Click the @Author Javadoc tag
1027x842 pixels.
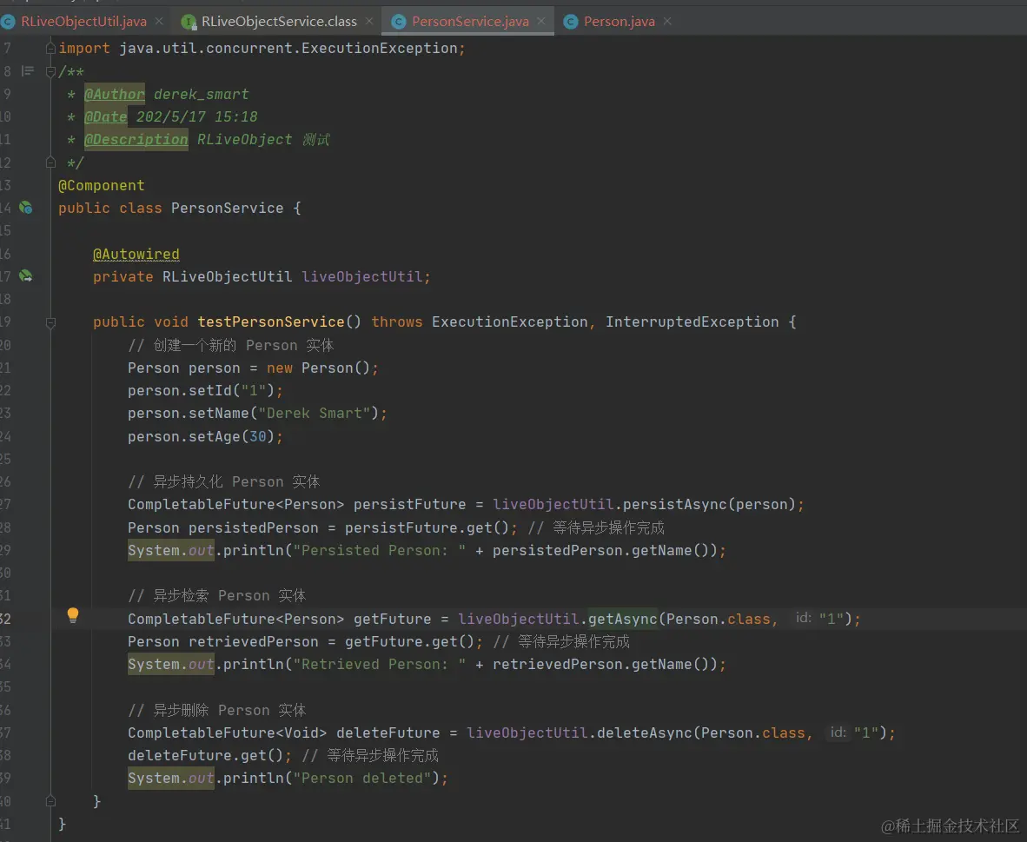coord(115,95)
